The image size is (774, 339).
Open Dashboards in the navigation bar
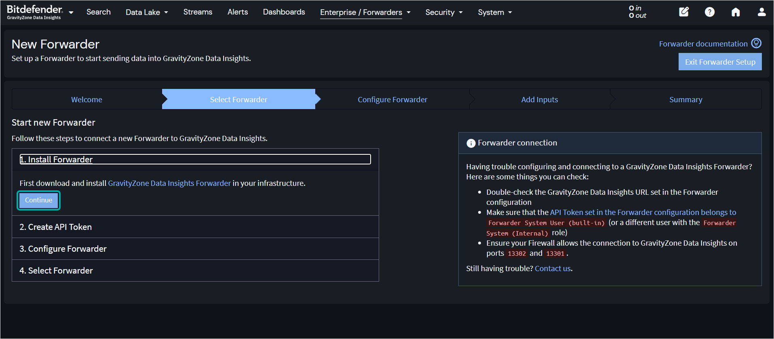[284, 12]
